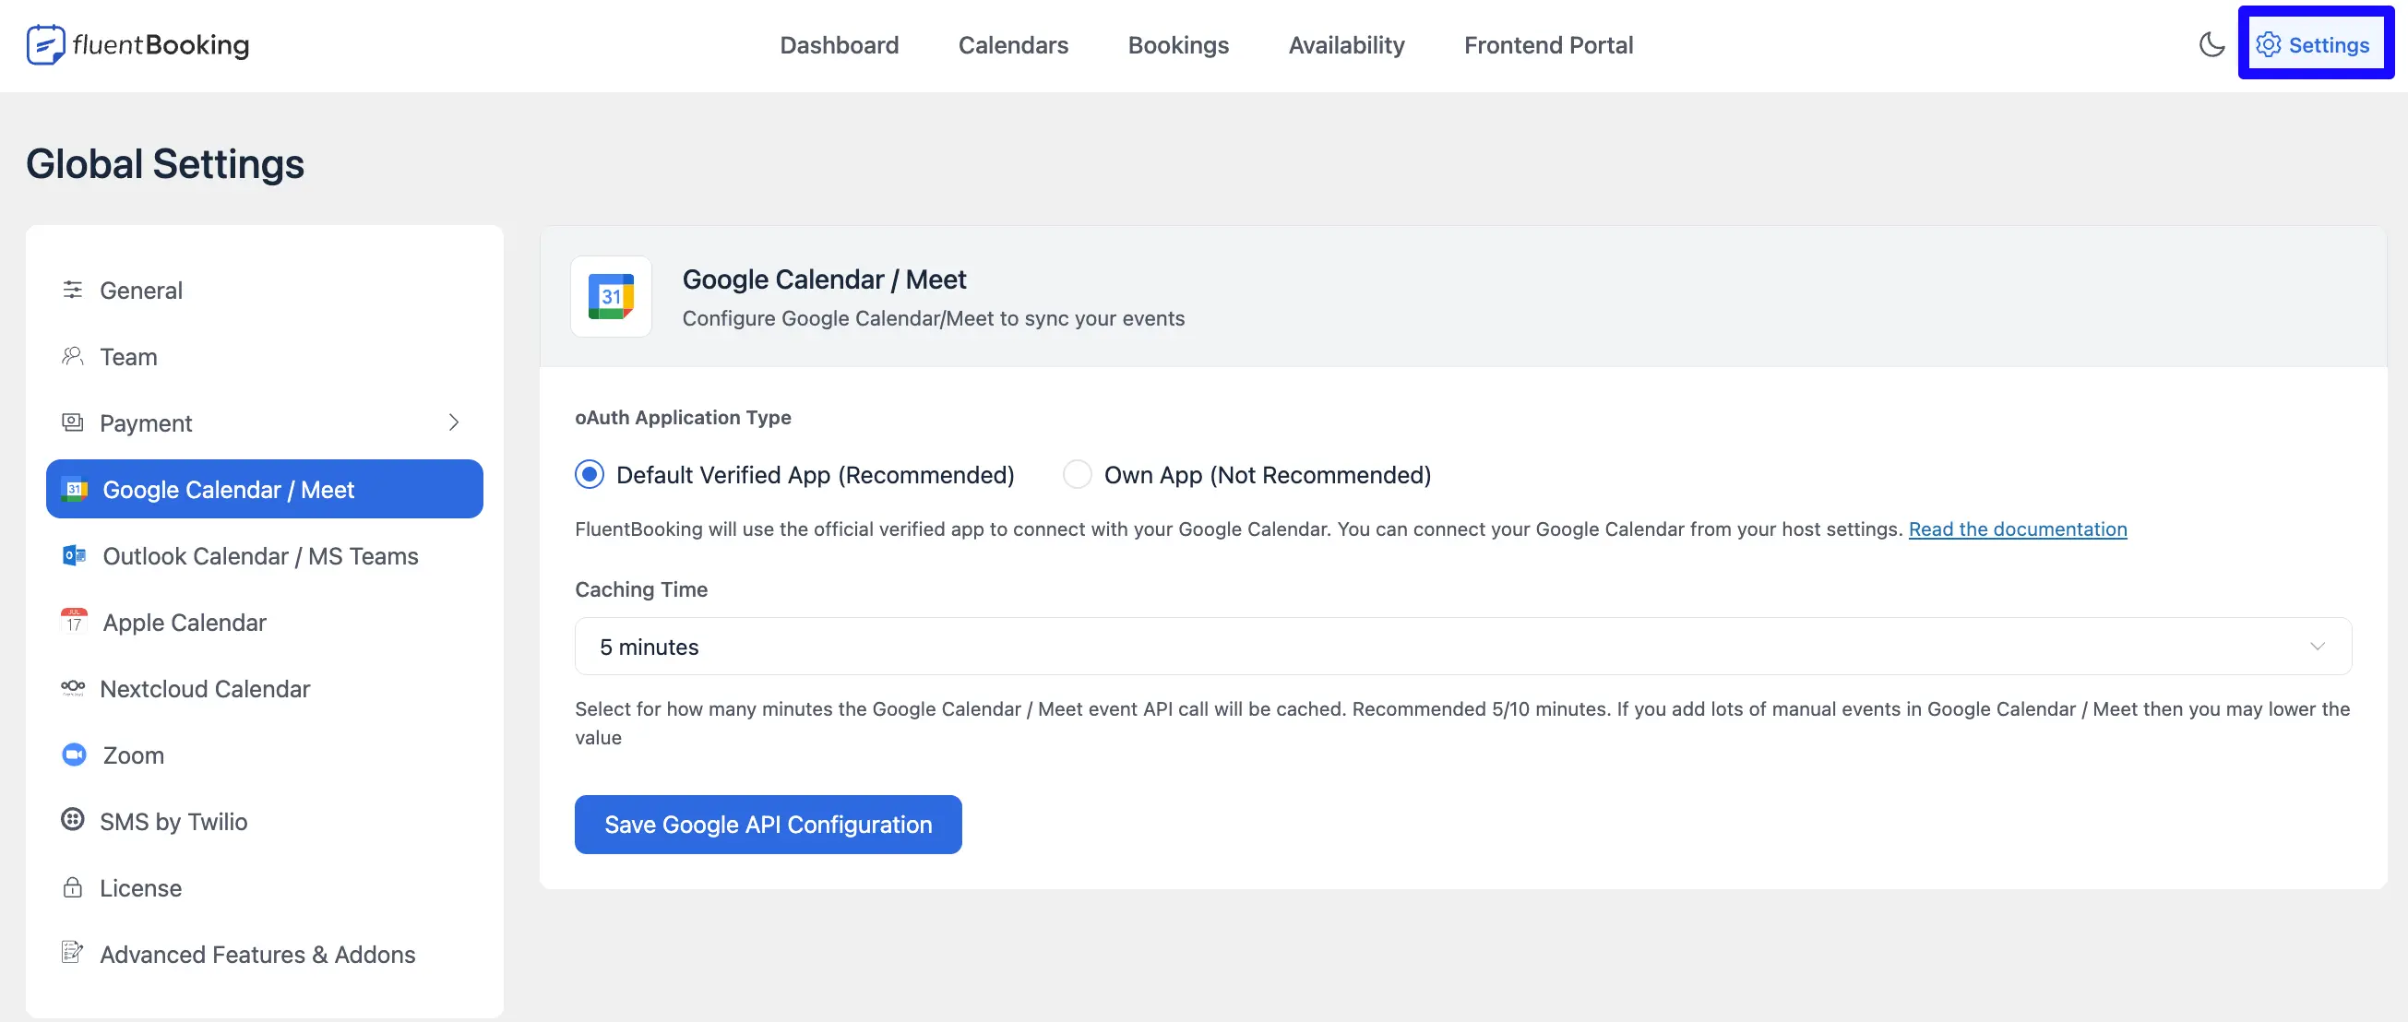Switch to Availability tab
Screen dimensions: 2408x1022
pos(1346,45)
